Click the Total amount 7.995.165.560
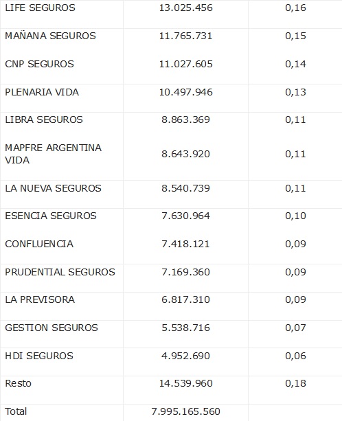The height and width of the screenshot is (421, 342). (x=185, y=411)
